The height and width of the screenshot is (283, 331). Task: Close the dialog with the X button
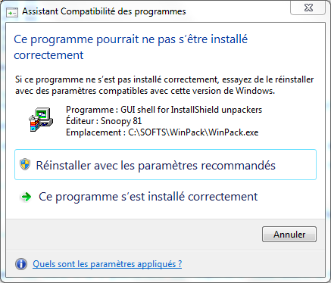click(x=308, y=8)
